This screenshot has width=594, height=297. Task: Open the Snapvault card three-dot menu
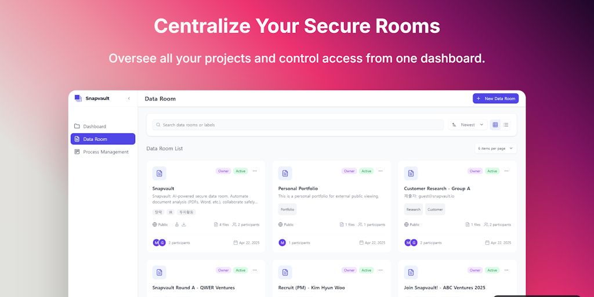(255, 171)
